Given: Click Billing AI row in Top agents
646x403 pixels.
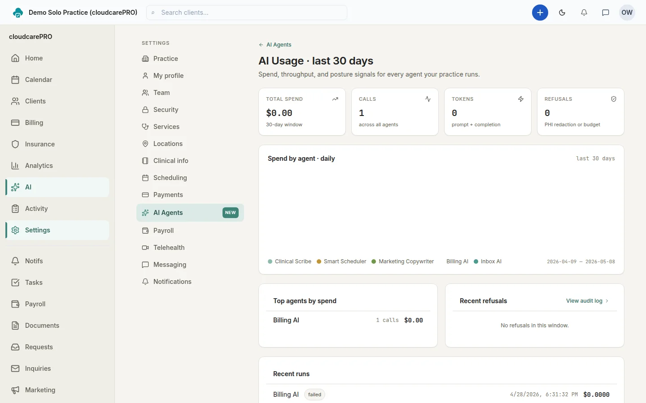Looking at the screenshot, I should coord(348,320).
